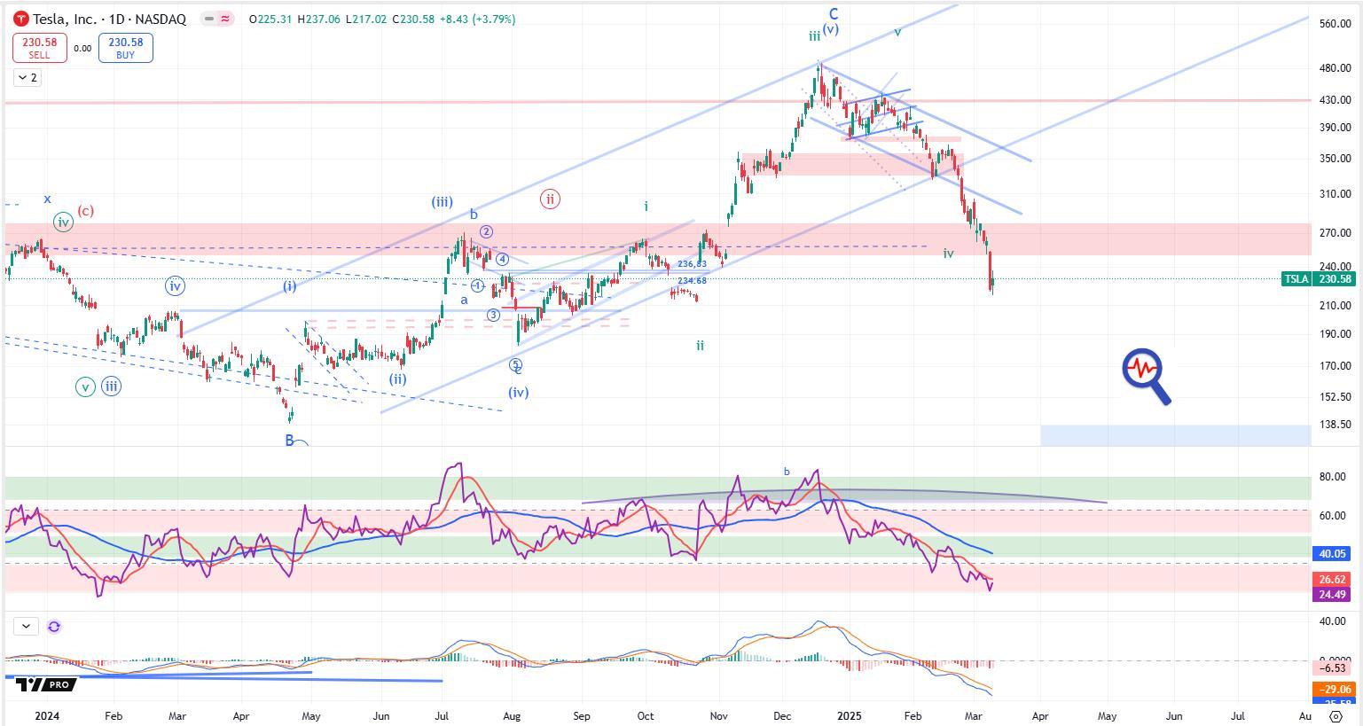Click the blue 230.58 BUY button
1363x726 pixels.
(x=125, y=48)
